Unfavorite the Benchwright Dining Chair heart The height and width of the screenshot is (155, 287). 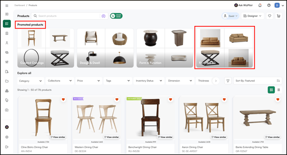(x=170, y=99)
